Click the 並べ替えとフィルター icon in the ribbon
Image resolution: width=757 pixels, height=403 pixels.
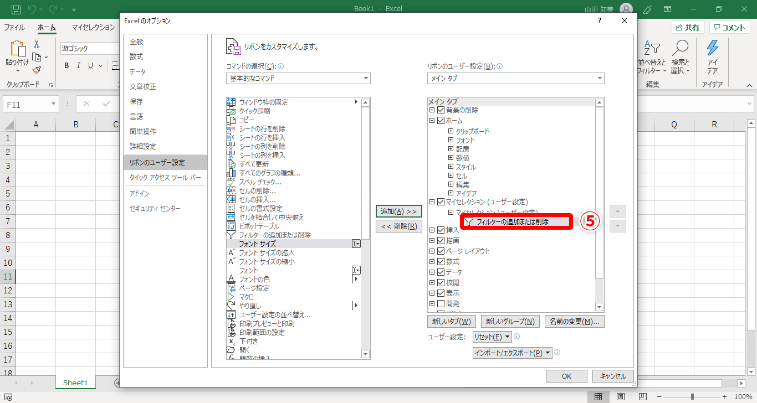pyautogui.click(x=652, y=48)
